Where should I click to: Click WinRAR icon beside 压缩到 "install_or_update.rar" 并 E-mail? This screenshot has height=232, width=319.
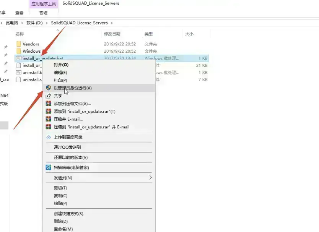49,127
